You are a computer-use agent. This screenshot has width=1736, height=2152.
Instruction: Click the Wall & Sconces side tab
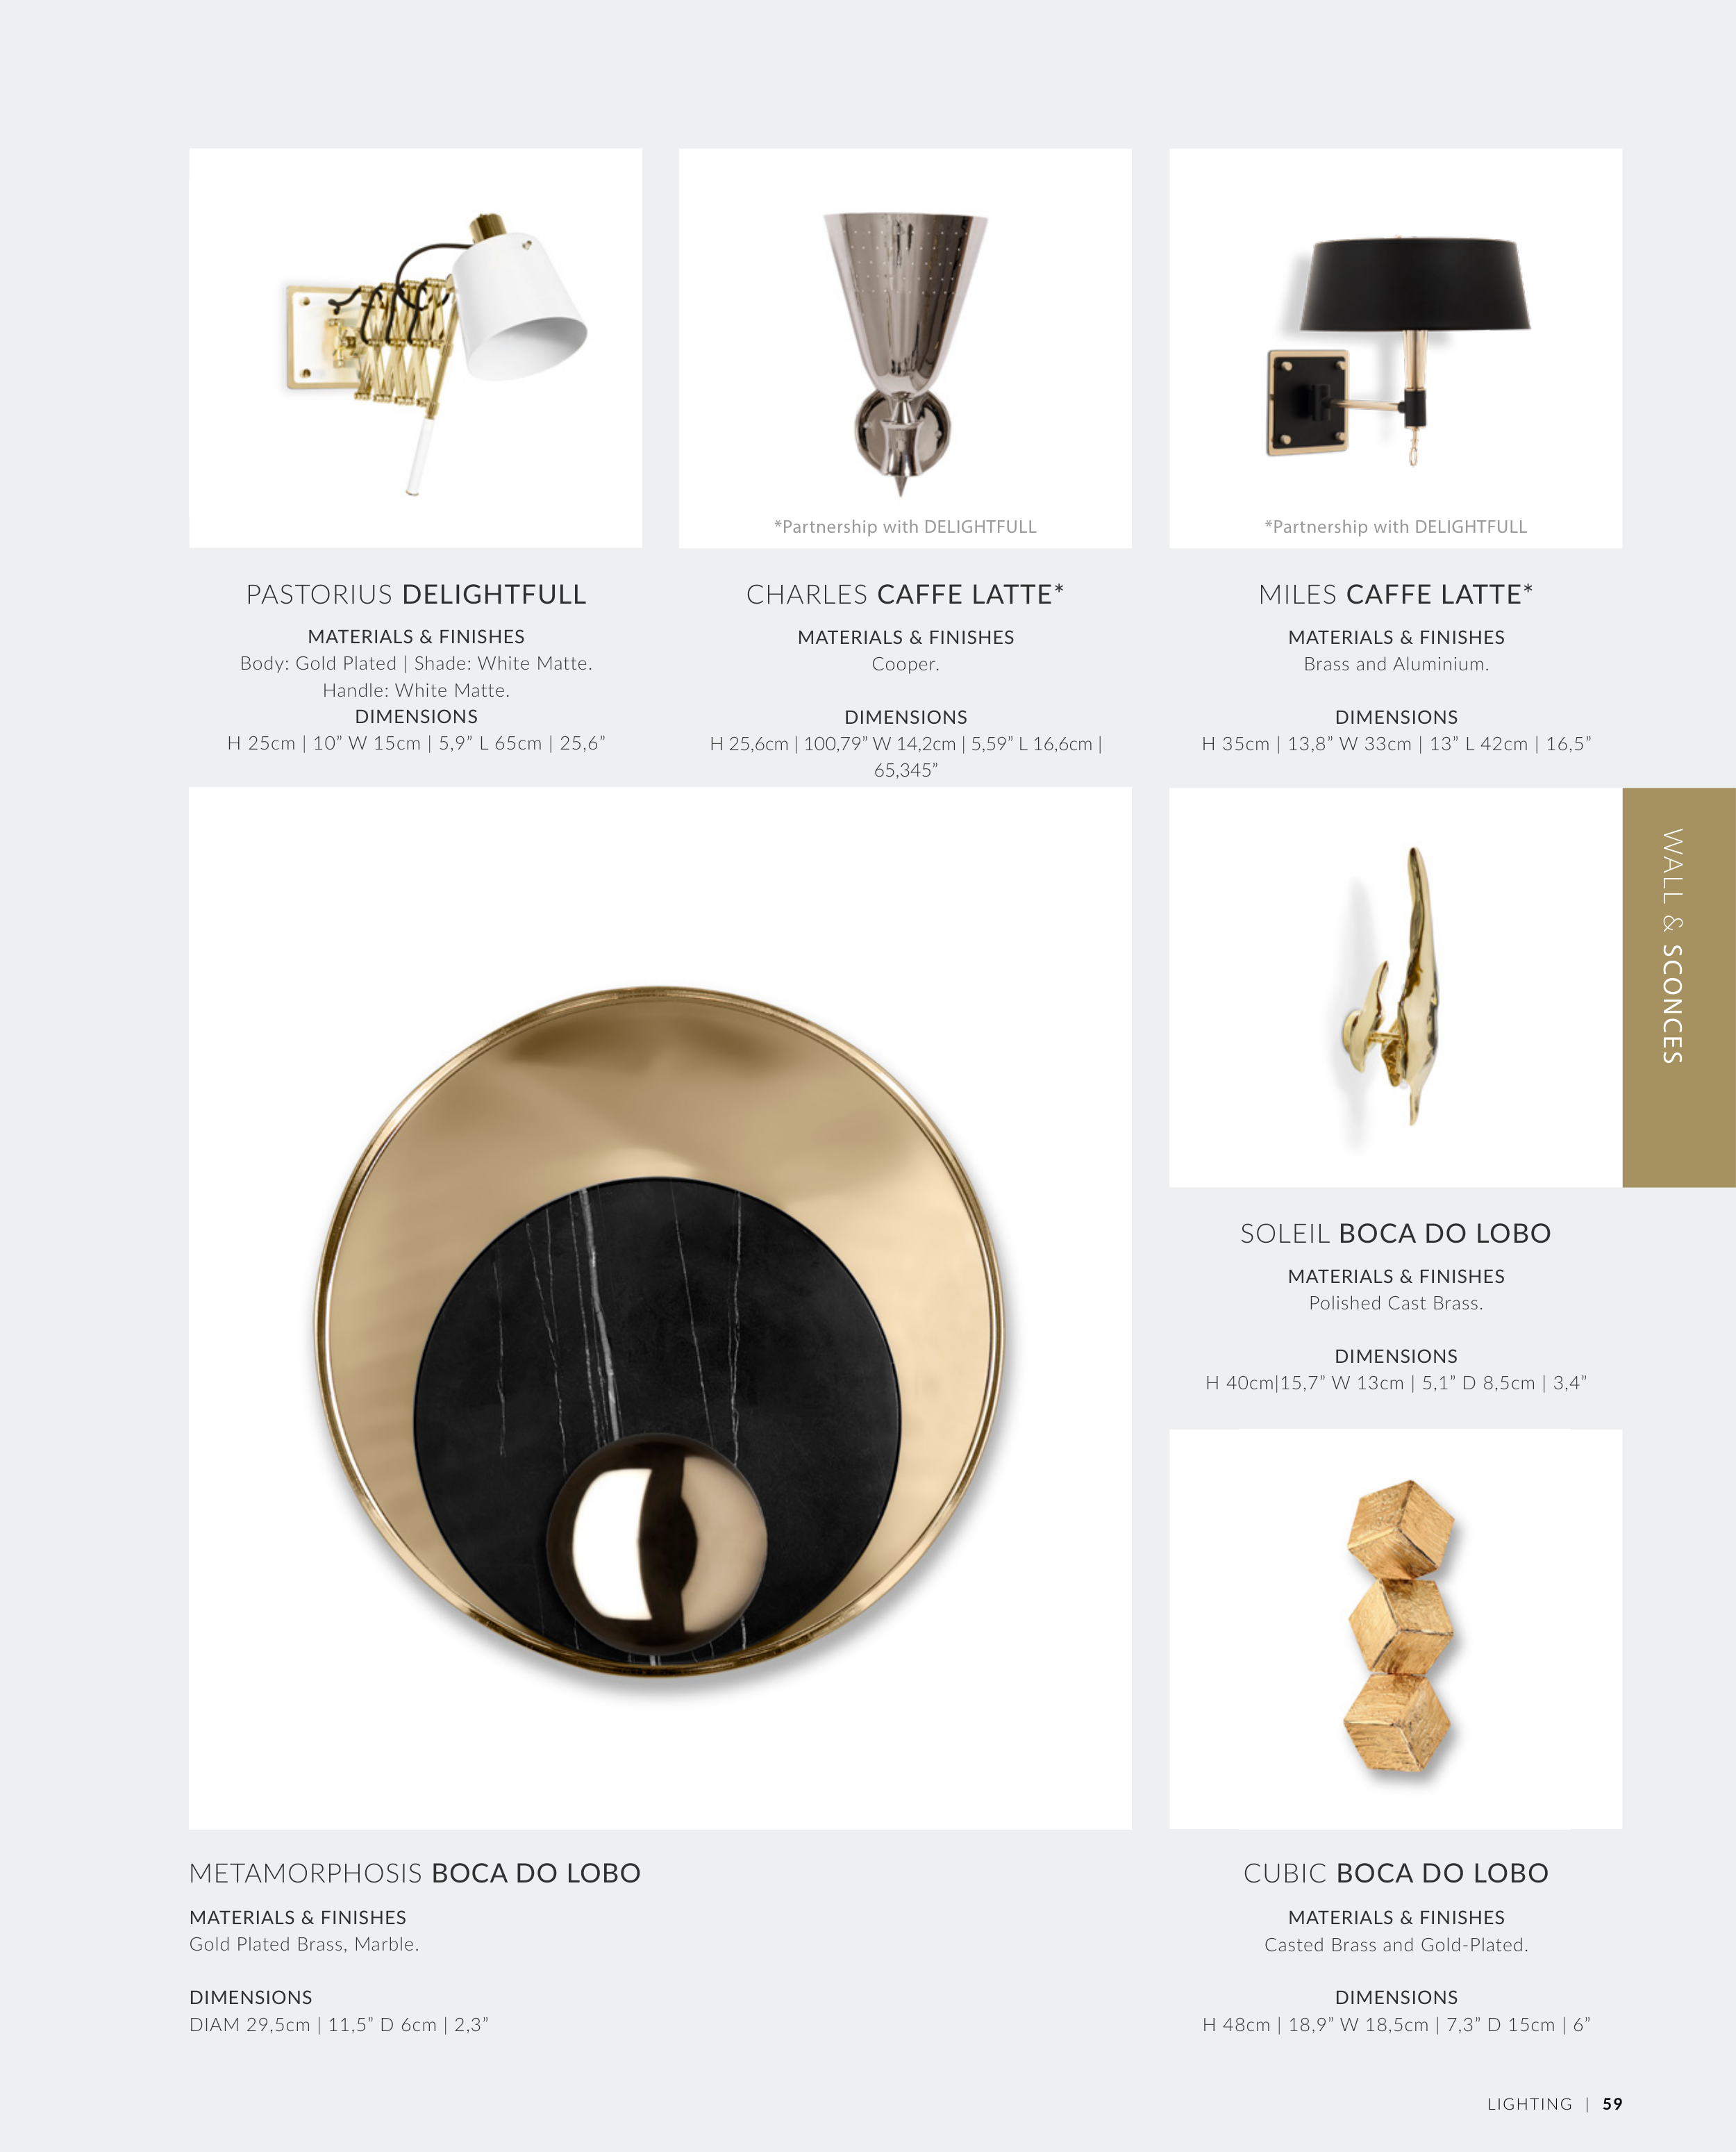tap(1679, 988)
